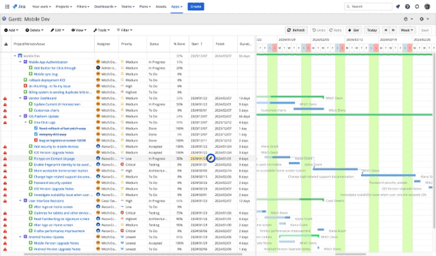The width and height of the screenshot is (436, 256).
Task: Click assignee avatar on User Interface Revisions row
Action: (x=98, y=201)
